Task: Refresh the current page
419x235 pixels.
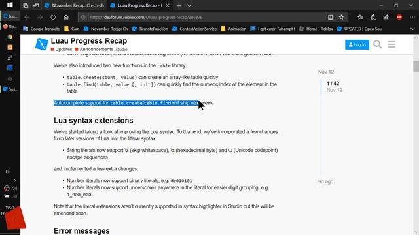Action: click(x=53, y=18)
